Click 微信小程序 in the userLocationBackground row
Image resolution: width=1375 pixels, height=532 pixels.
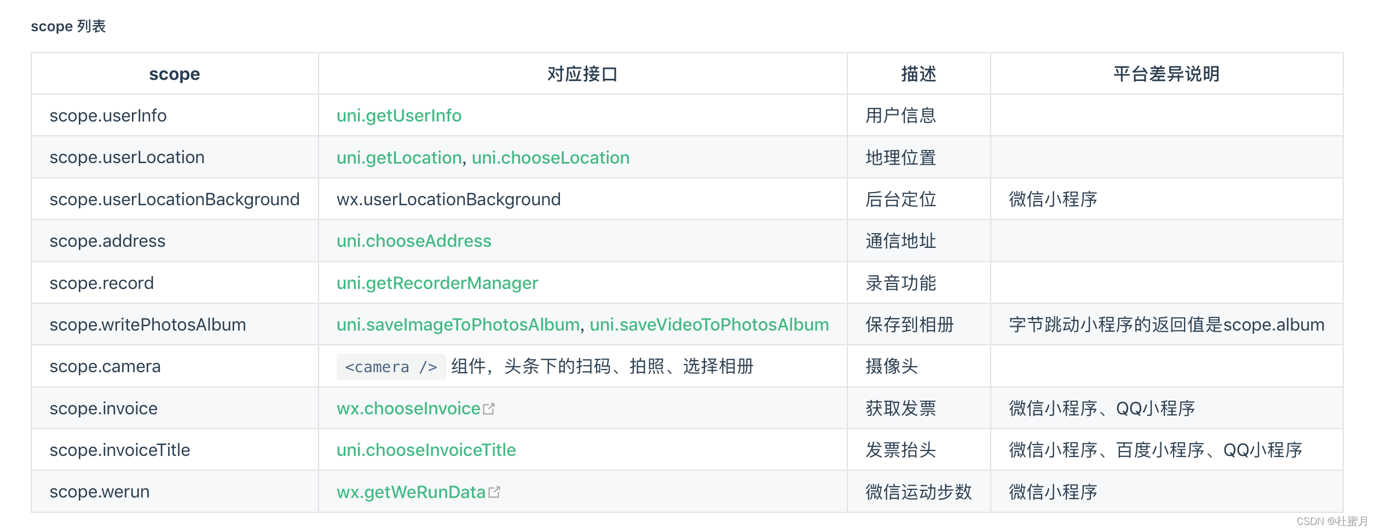(x=1053, y=199)
